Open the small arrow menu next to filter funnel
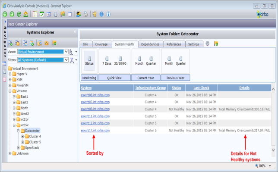 76,60
